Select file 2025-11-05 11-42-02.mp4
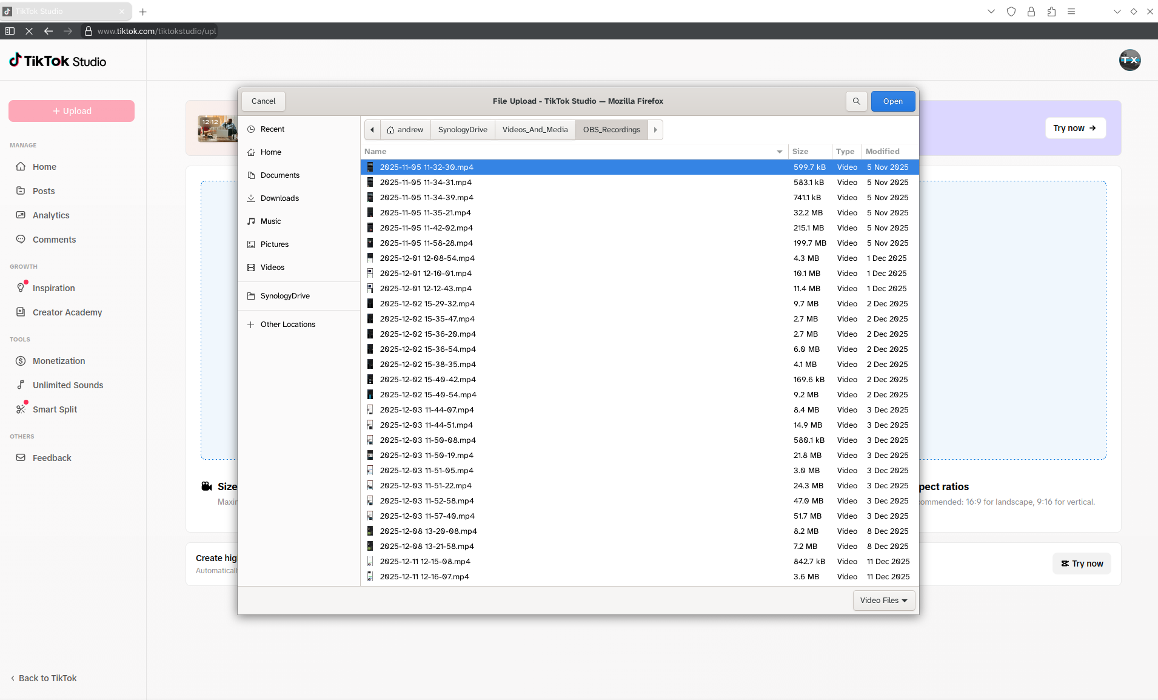This screenshot has height=700, width=1158. pos(426,228)
